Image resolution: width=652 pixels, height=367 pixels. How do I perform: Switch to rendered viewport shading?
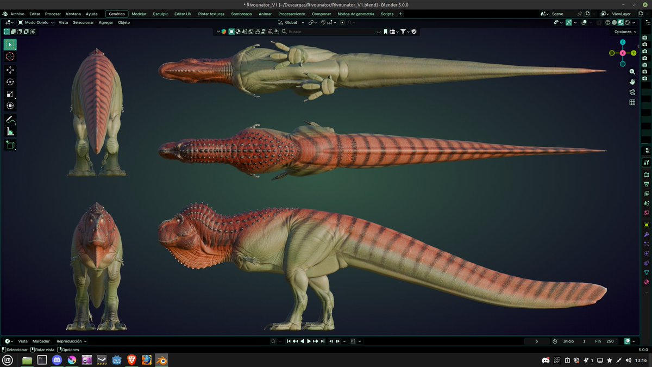tap(628, 22)
